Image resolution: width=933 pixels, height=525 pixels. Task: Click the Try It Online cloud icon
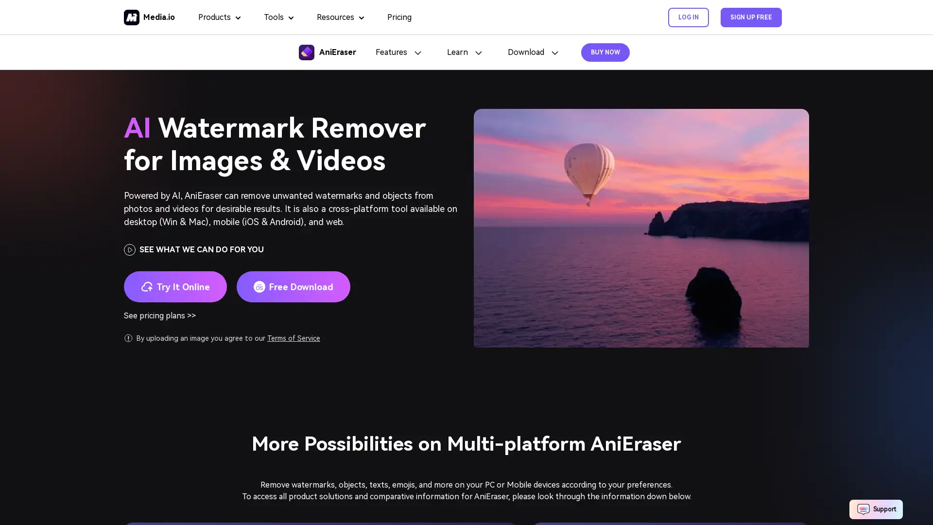146,286
